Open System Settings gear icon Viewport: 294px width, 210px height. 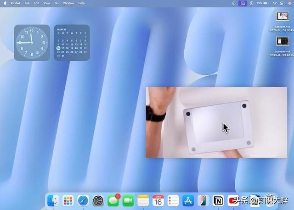(98, 200)
